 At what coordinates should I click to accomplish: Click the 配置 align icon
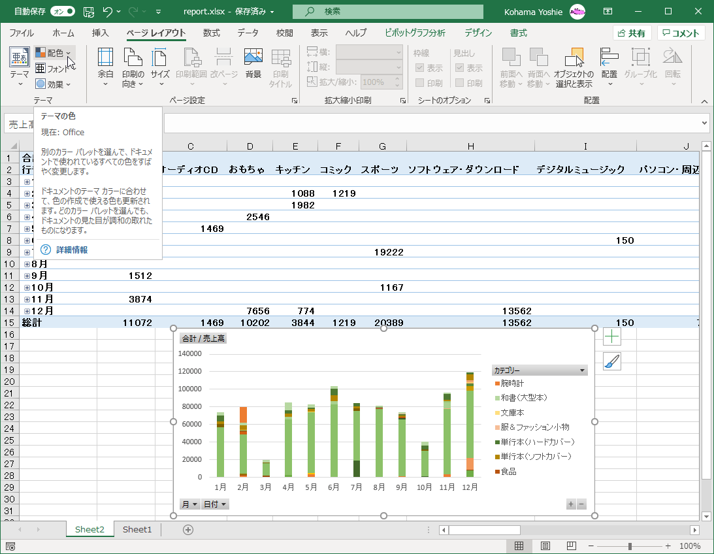[x=609, y=59]
